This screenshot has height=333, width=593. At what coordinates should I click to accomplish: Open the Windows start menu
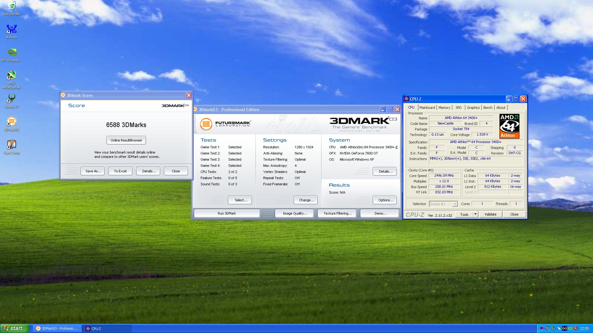tap(15, 328)
